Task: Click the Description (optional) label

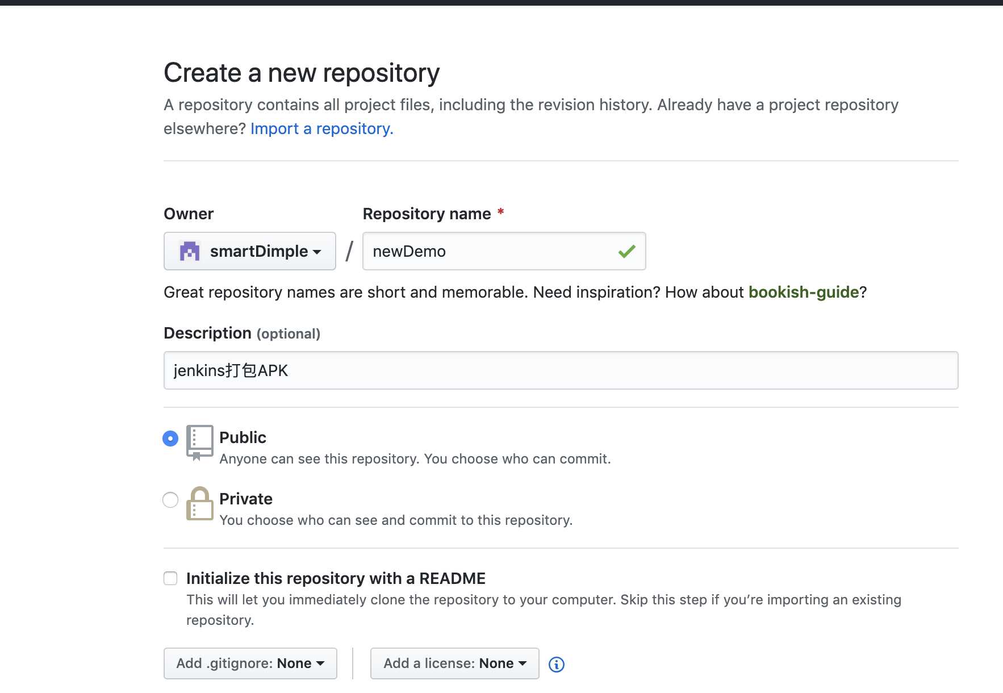Action: click(242, 333)
